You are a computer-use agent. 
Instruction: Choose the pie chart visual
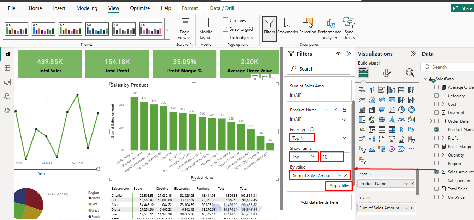pyautogui.click(x=401, y=110)
